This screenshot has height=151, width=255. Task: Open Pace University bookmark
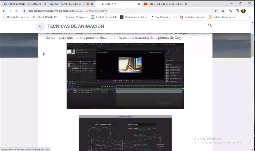[163, 17]
